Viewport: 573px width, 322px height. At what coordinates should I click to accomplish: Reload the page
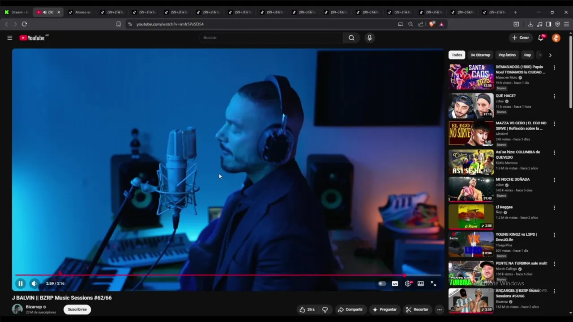(x=24, y=24)
